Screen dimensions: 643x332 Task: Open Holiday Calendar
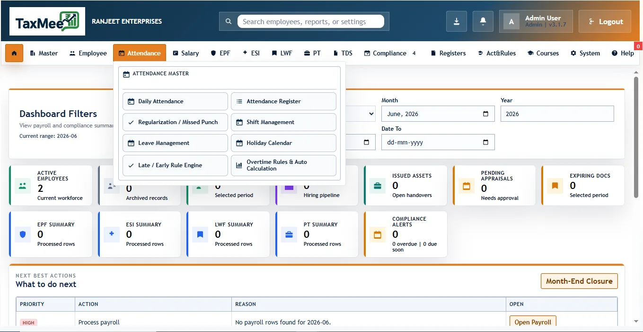(x=283, y=143)
